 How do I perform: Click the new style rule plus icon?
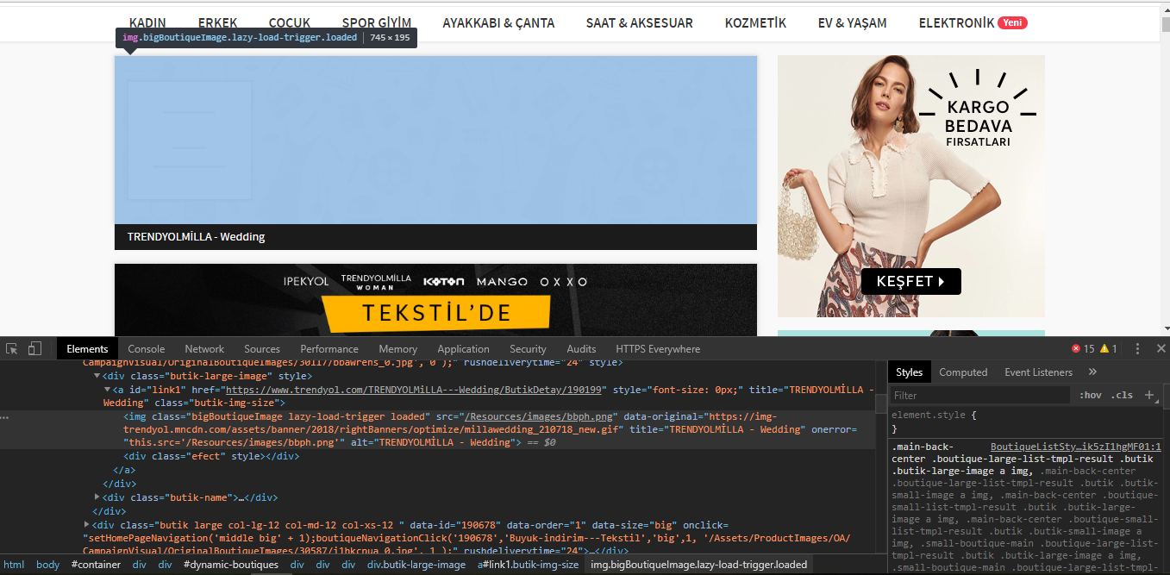click(x=1148, y=395)
